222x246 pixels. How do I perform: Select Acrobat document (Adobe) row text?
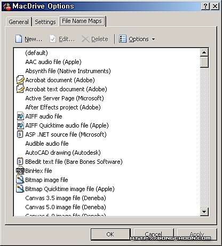60,80
